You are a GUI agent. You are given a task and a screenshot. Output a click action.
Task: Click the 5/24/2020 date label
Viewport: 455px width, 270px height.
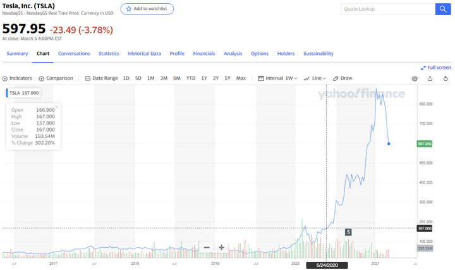pyautogui.click(x=327, y=265)
